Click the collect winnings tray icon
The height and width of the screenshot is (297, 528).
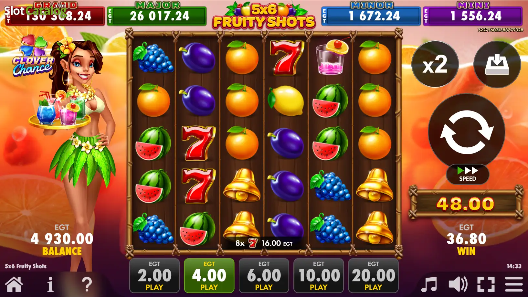tap(497, 64)
